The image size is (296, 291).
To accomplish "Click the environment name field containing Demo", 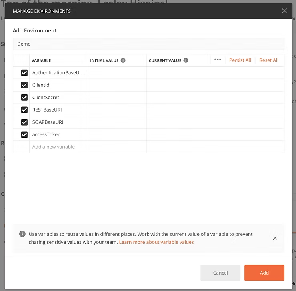I will click(148, 44).
